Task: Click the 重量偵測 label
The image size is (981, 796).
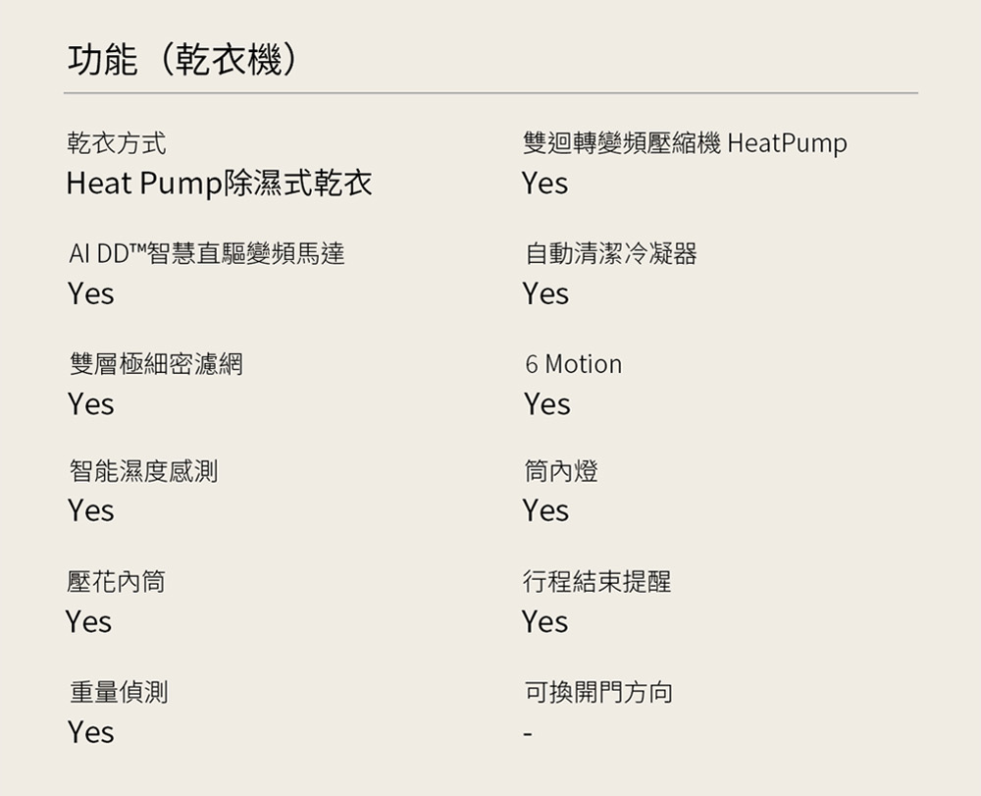Action: click(118, 693)
